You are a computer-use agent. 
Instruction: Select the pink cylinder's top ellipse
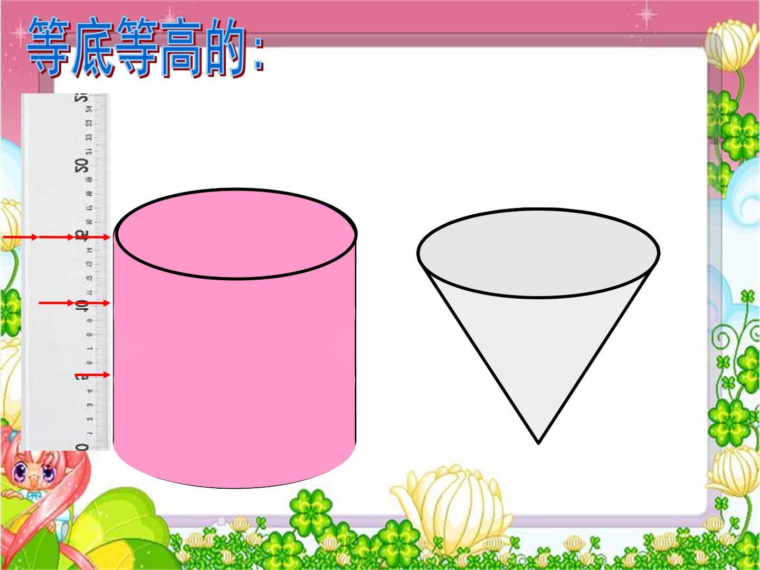pos(236,234)
